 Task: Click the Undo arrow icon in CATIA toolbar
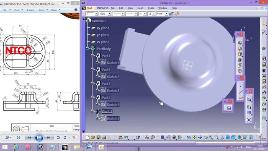126,138
